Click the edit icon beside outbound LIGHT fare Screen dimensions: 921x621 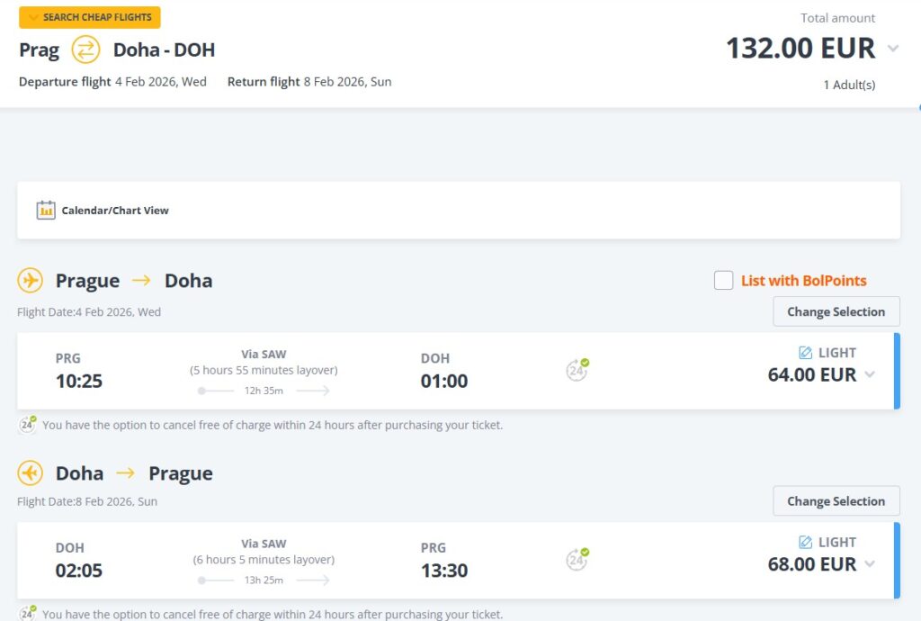pyautogui.click(x=806, y=353)
